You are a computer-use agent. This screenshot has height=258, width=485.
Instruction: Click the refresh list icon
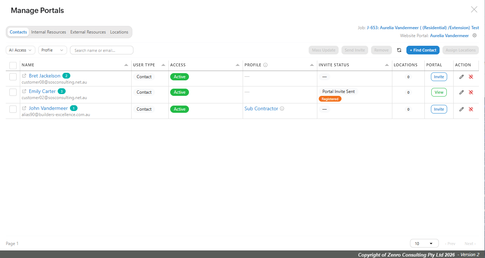[399, 50]
